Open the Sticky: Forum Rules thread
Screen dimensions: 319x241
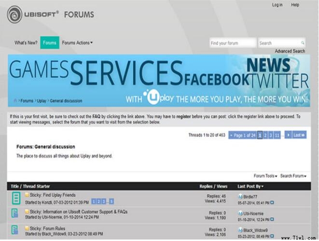[x=47, y=228]
